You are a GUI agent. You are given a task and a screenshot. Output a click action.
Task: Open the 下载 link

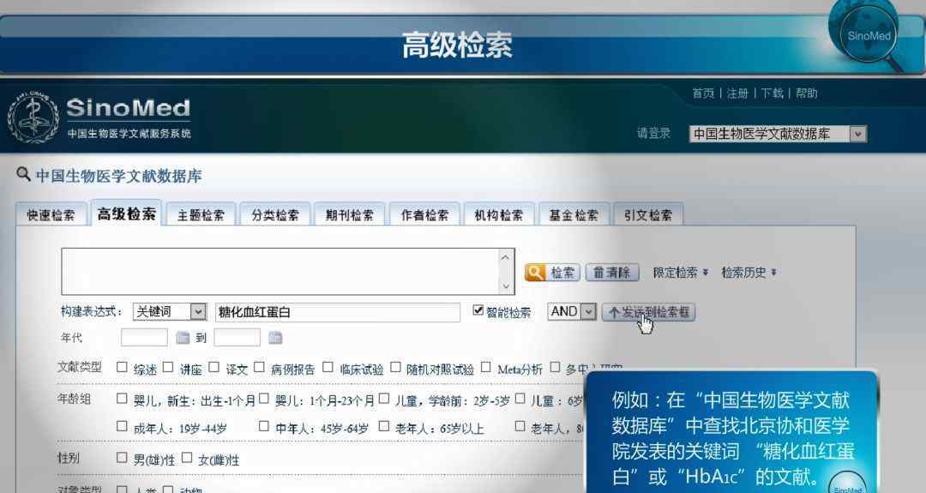coord(772,93)
